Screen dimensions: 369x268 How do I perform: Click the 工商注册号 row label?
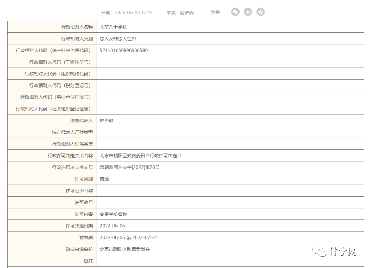click(x=60, y=62)
